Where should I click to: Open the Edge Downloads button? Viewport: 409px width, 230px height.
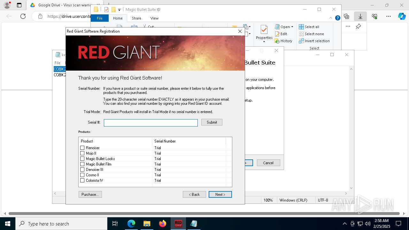pos(360,16)
